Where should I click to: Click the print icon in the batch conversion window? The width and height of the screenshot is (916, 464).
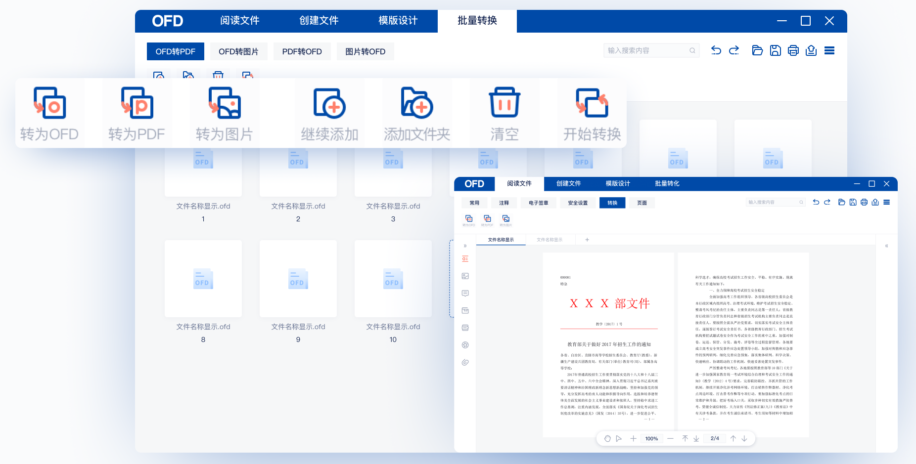[x=793, y=50]
